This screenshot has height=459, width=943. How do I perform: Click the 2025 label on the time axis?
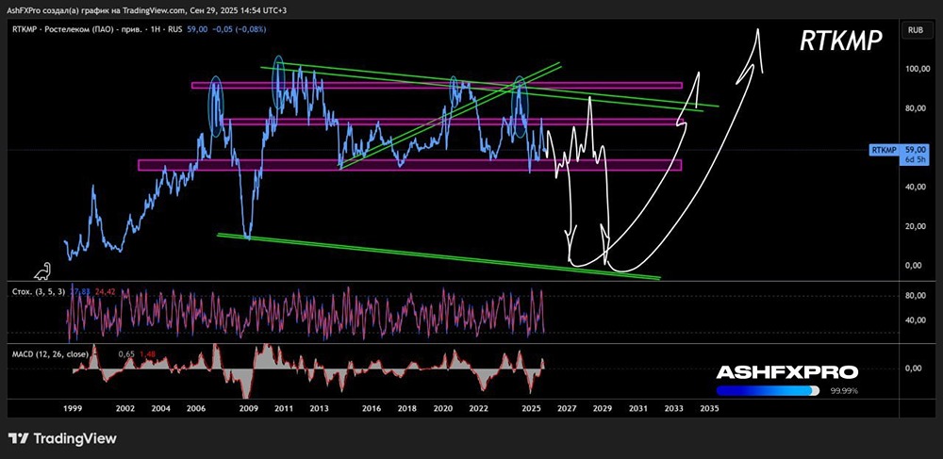pyautogui.click(x=531, y=408)
